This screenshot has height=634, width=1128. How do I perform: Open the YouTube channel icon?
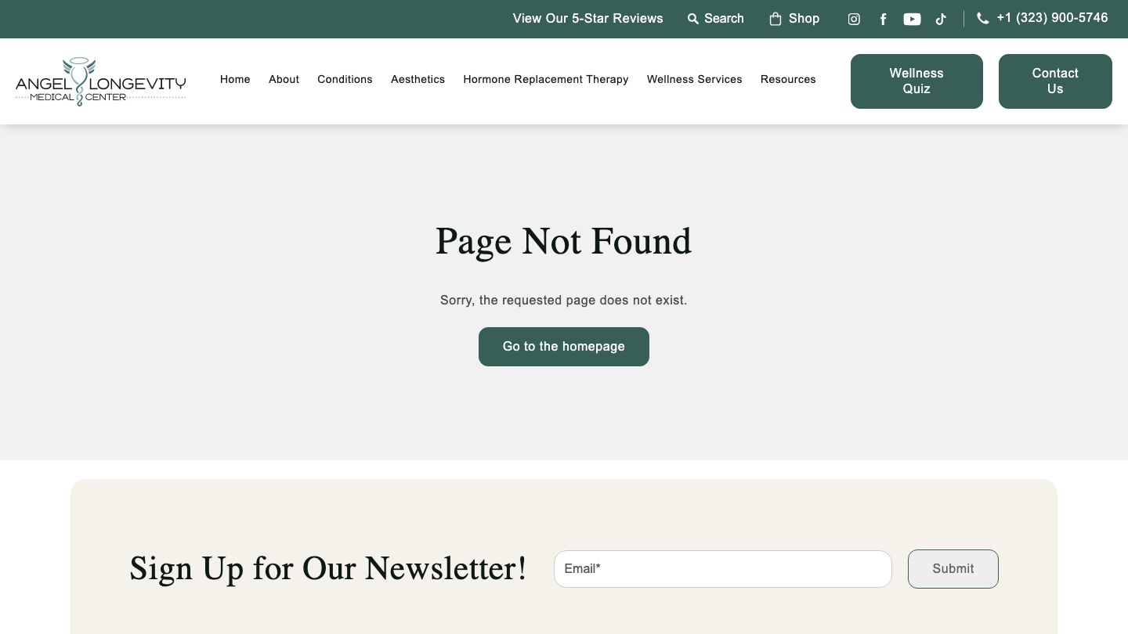click(x=912, y=20)
